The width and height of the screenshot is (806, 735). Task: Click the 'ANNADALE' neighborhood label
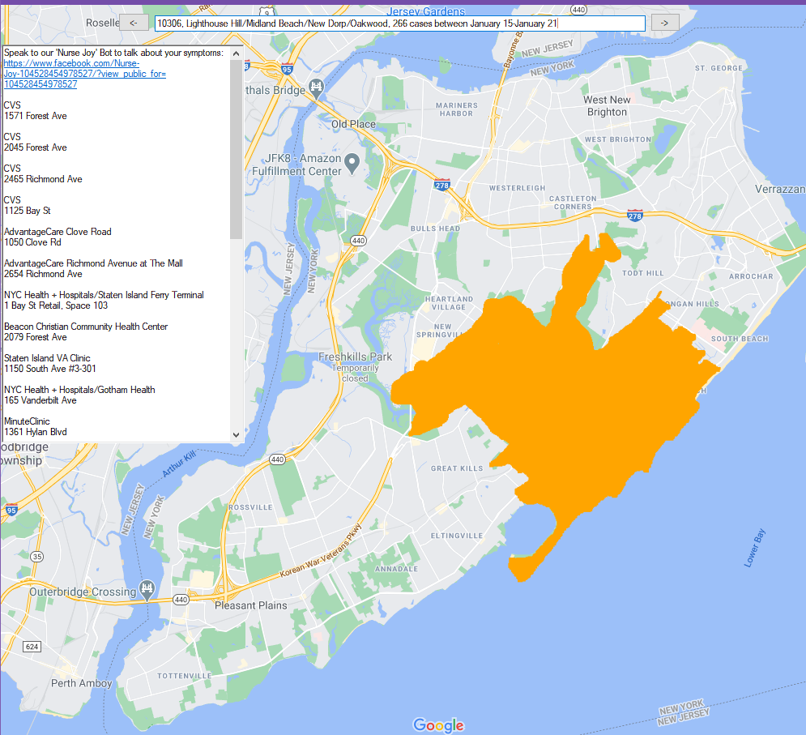coord(396,569)
